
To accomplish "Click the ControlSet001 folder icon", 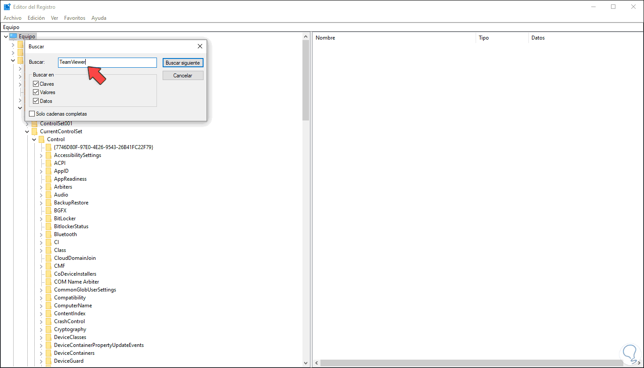I will pos(35,124).
